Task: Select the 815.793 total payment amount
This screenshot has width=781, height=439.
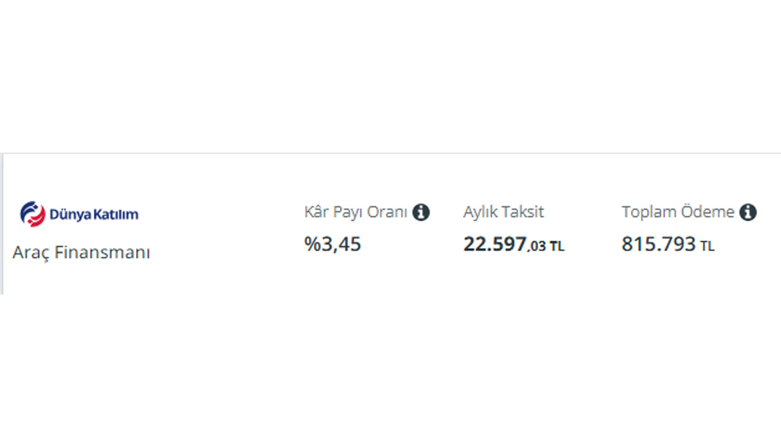Action: (658, 244)
